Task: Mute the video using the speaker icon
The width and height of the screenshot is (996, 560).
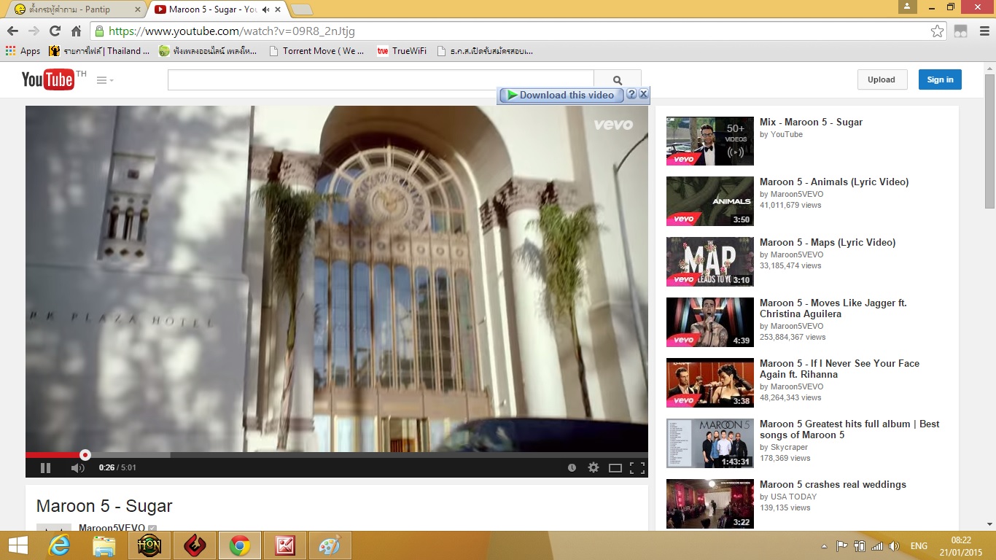Action: (77, 468)
